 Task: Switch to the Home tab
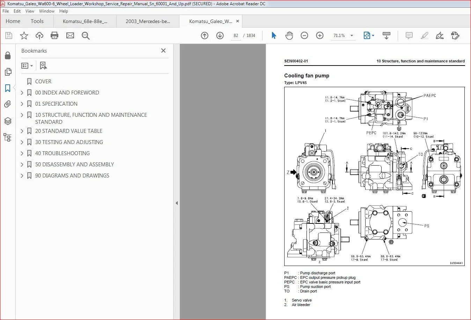pyautogui.click(x=13, y=21)
